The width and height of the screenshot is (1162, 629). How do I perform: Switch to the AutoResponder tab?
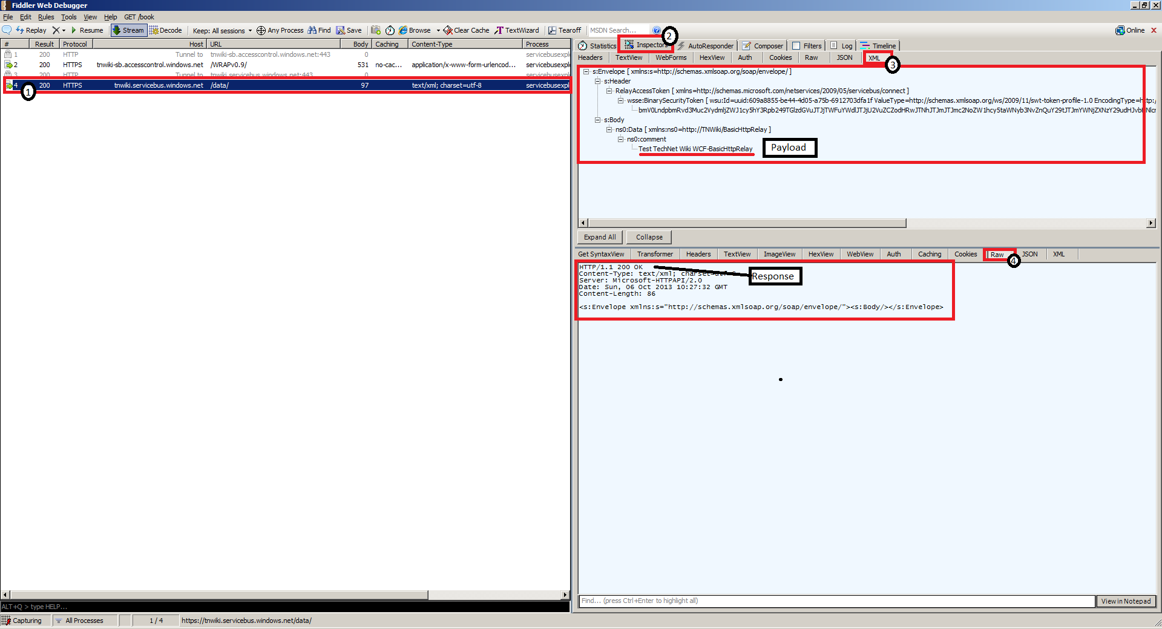pyautogui.click(x=706, y=46)
